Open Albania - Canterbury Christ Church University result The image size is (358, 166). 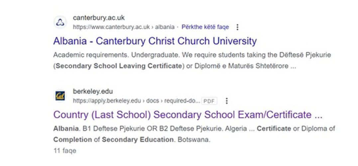[155, 41]
